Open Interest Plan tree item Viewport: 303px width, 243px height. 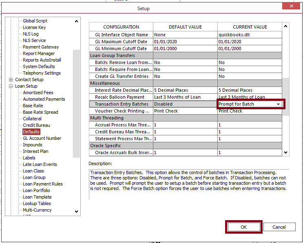(35, 151)
